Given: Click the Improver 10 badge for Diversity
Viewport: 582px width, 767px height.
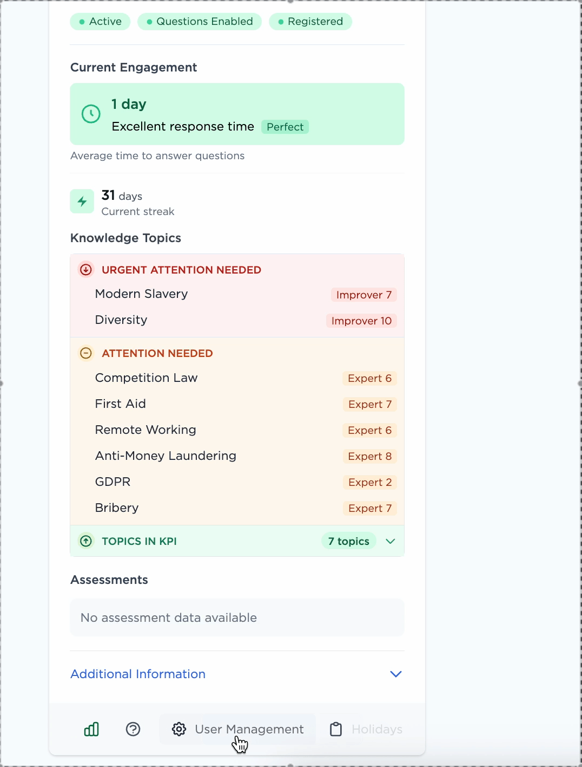Looking at the screenshot, I should (x=361, y=321).
